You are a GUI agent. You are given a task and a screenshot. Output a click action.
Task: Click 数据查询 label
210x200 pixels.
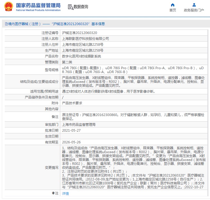point(81,7)
